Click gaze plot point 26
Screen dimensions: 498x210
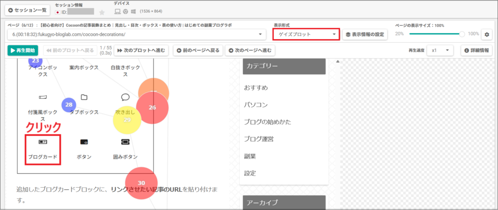tap(152, 108)
